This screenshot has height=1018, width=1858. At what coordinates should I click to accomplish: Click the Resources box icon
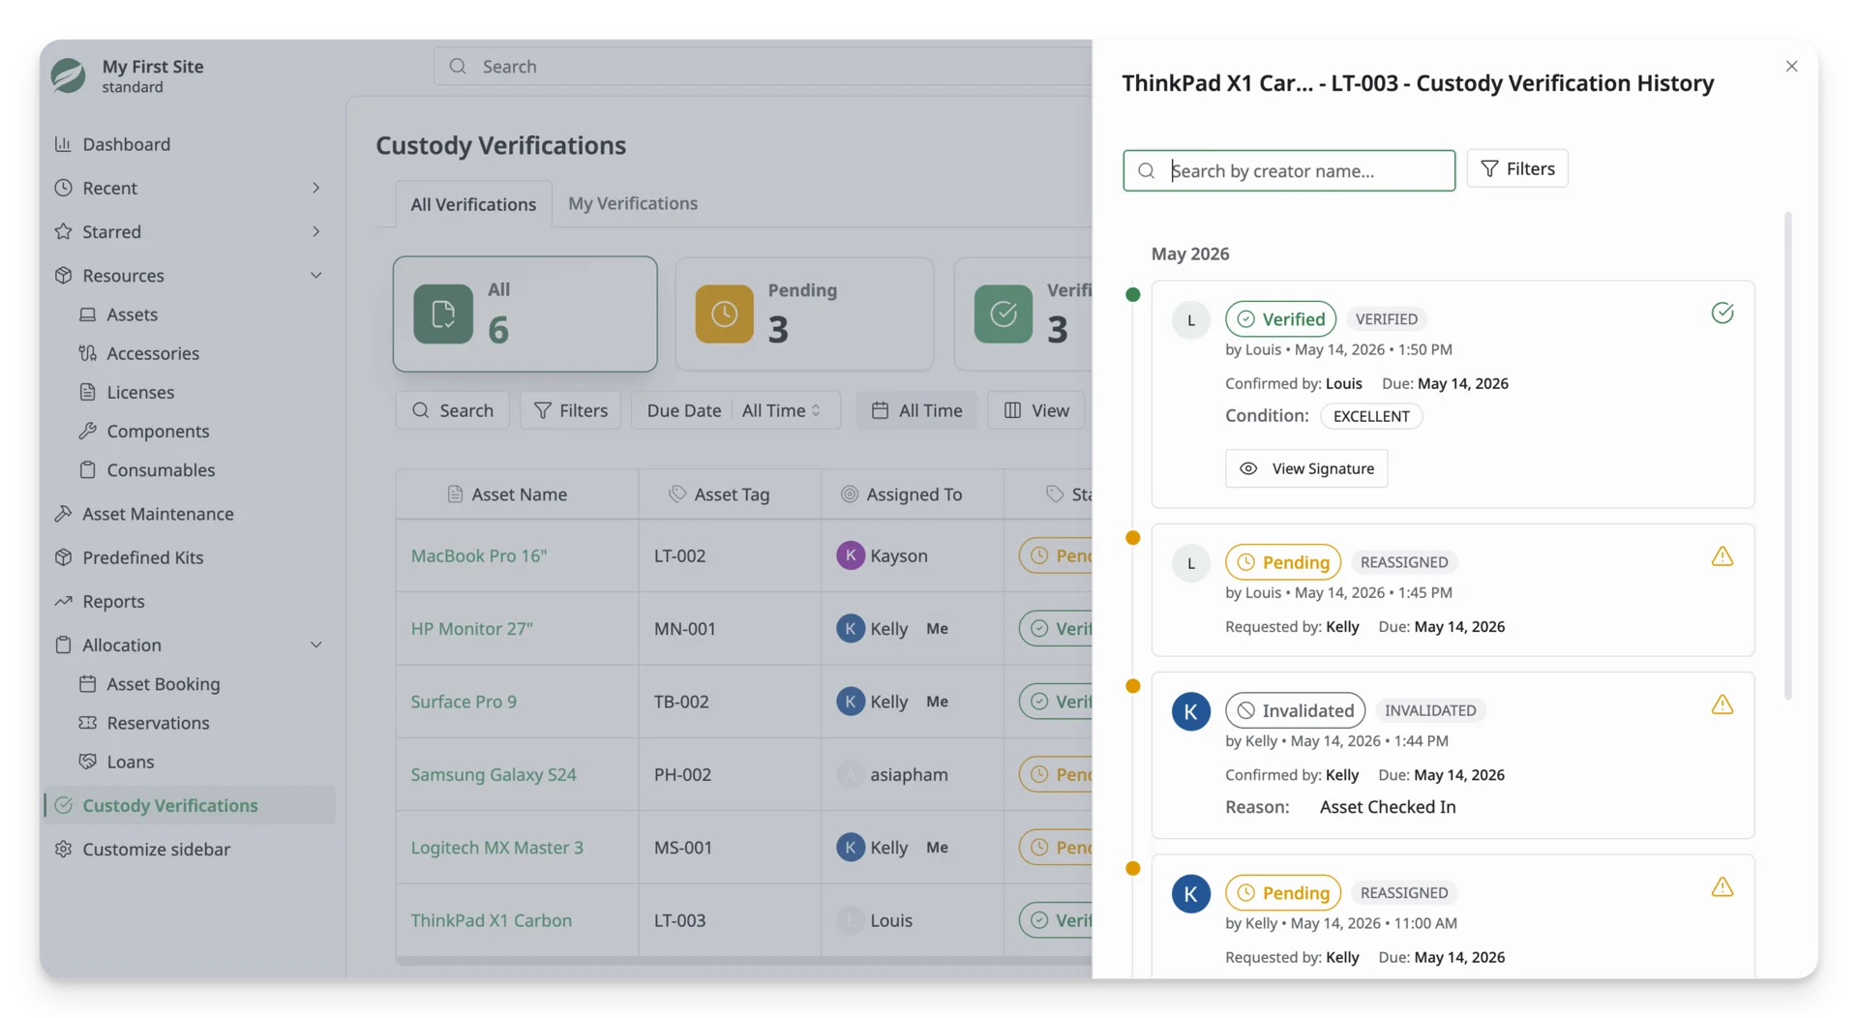tap(63, 276)
